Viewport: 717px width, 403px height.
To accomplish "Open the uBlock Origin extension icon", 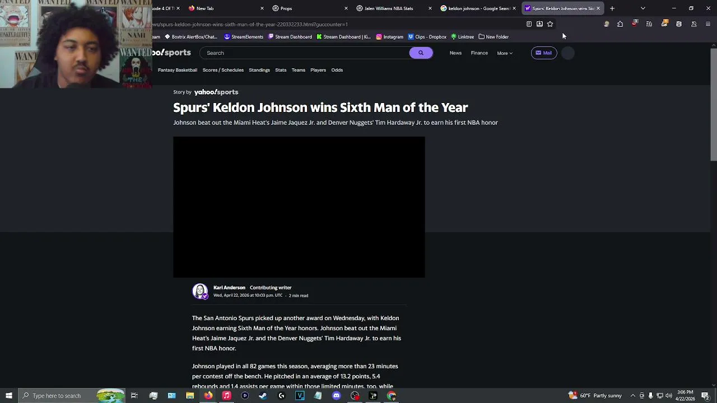I will click(x=634, y=24).
